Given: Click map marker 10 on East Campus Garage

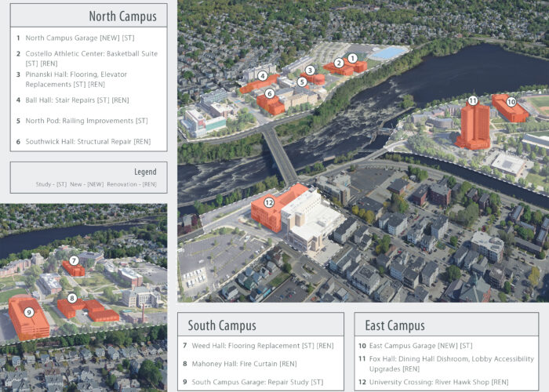Looking at the screenshot, I should (x=511, y=102).
